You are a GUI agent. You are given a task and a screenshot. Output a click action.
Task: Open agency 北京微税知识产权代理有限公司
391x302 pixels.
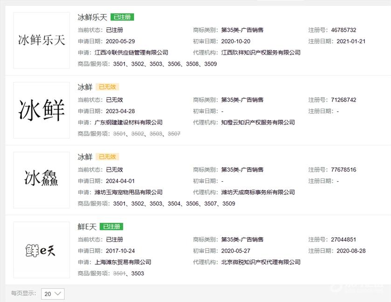point(261,262)
